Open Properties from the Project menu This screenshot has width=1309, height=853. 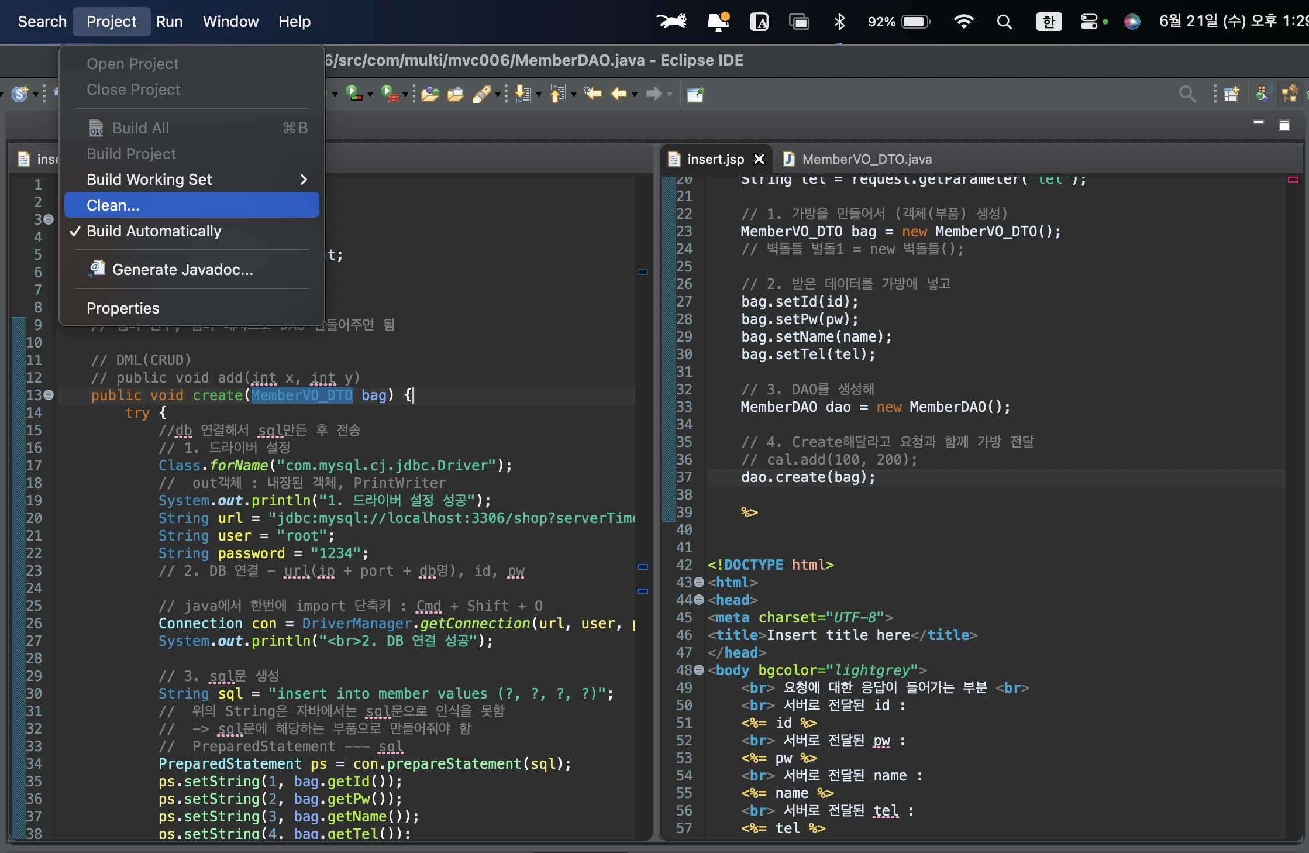pos(123,308)
